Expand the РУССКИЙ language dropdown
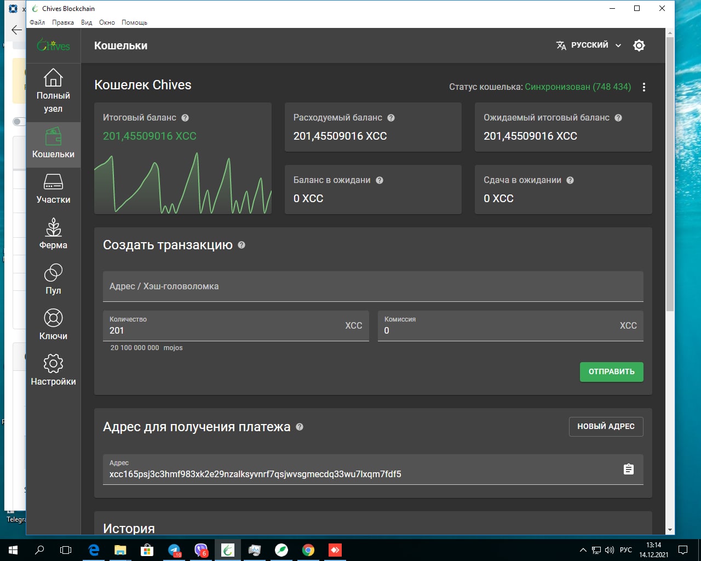701x561 pixels. tap(589, 45)
